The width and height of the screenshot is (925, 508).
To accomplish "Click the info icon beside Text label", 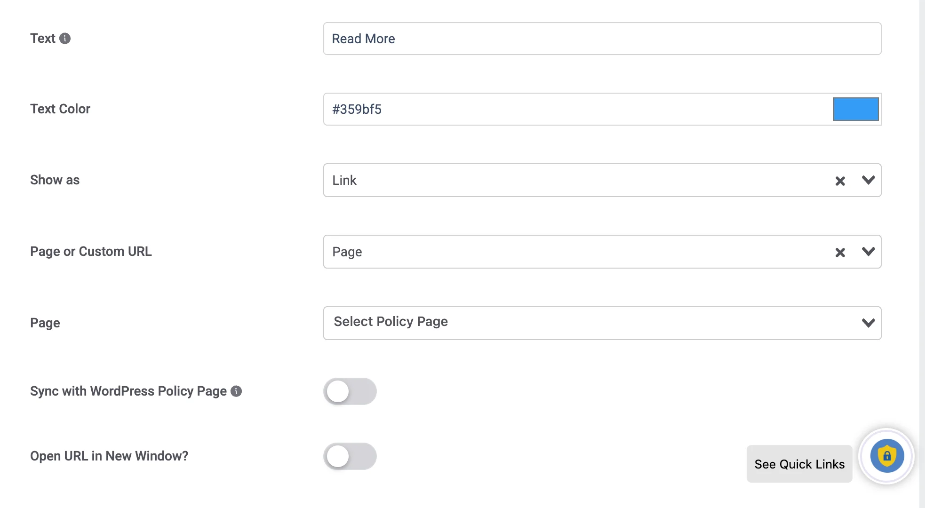I will 65,39.
